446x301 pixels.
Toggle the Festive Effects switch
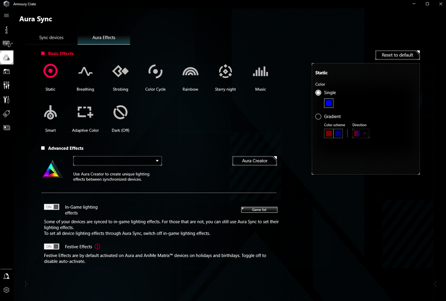click(51, 247)
